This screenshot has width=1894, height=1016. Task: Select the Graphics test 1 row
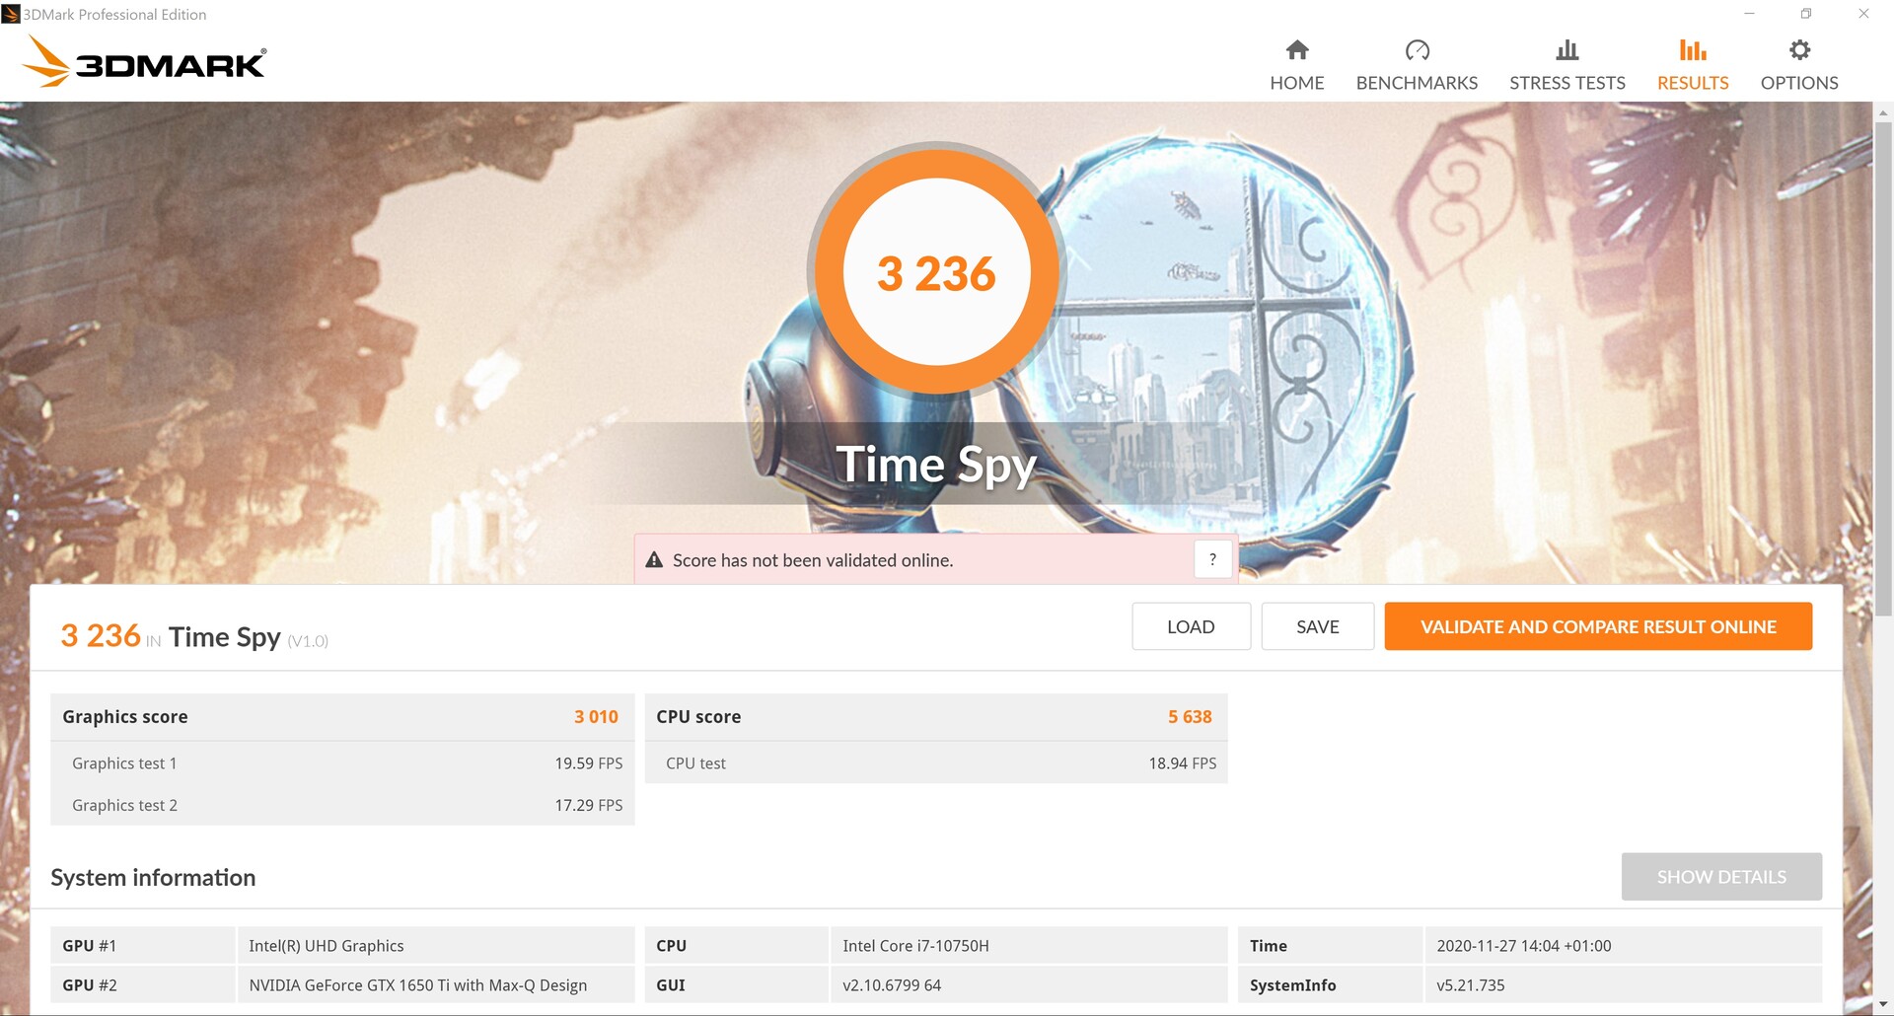pos(342,763)
